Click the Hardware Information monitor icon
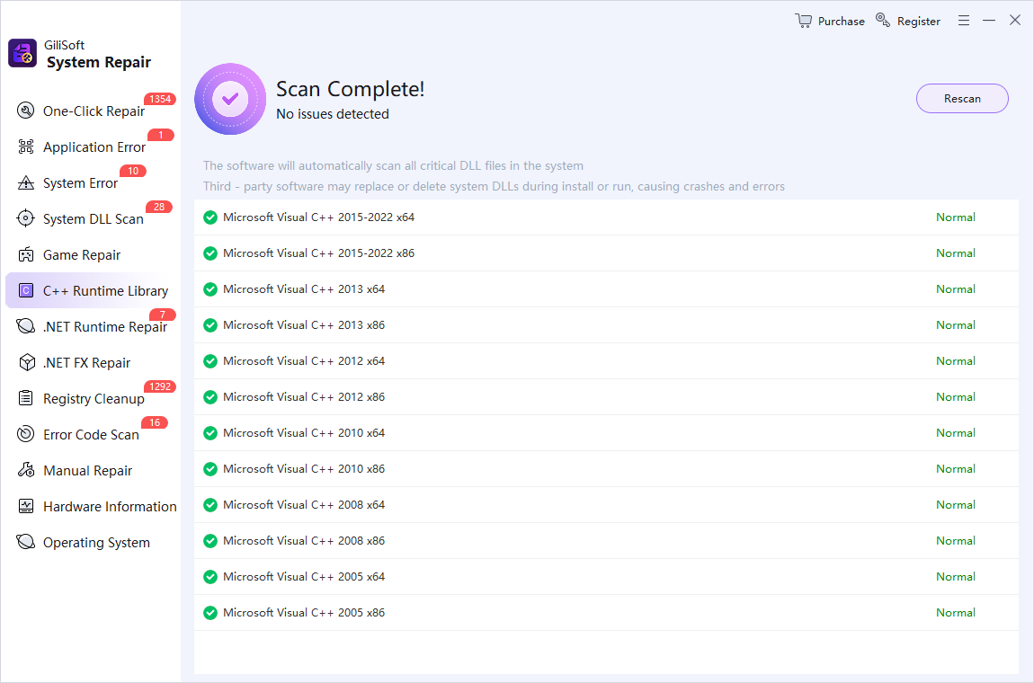This screenshot has width=1034, height=683. pos(26,506)
